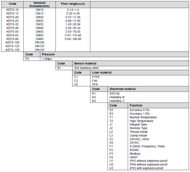Click the Nominal Diameter column header
Image resolution: width=190 pixels, height=172 pixels.
pyautogui.click(x=39, y=5)
